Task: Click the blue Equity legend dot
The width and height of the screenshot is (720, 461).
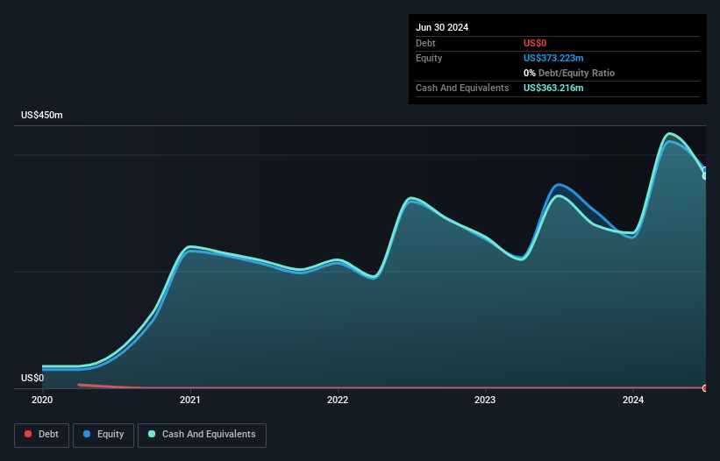Action: click(x=87, y=434)
